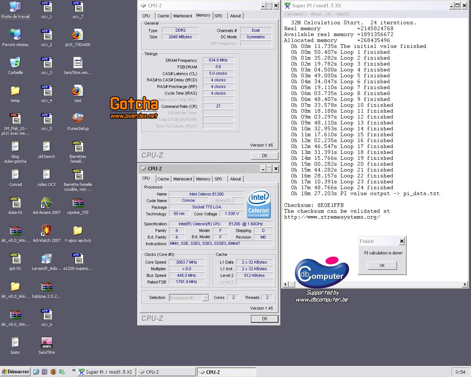Select ocx_2 bitmap file icon
Image resolution: width=471 pixels, height=377 pixels.
tap(46, 38)
